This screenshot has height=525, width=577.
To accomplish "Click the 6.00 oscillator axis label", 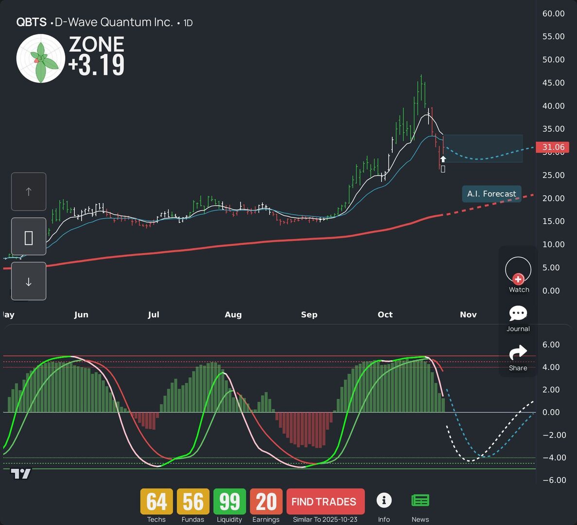I will [x=551, y=345].
